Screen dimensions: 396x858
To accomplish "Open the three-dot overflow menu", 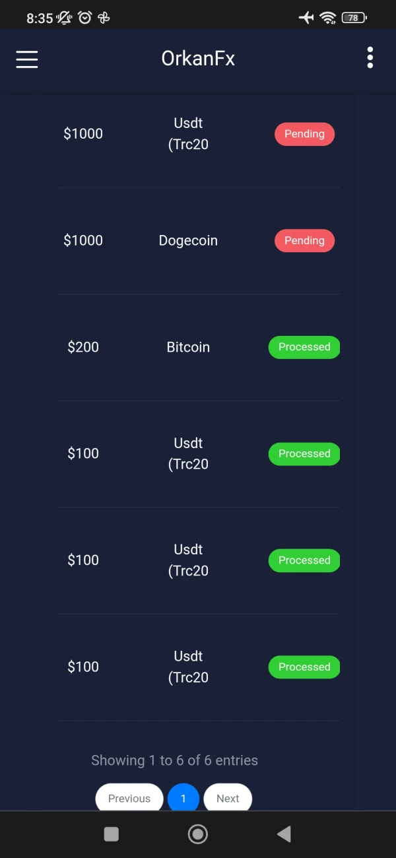I will click(x=370, y=58).
